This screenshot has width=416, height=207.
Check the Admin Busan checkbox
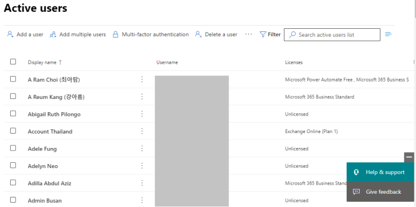pos(13,200)
